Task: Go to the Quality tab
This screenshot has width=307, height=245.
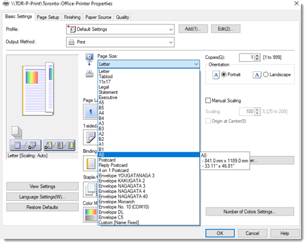Action: tap(122, 17)
